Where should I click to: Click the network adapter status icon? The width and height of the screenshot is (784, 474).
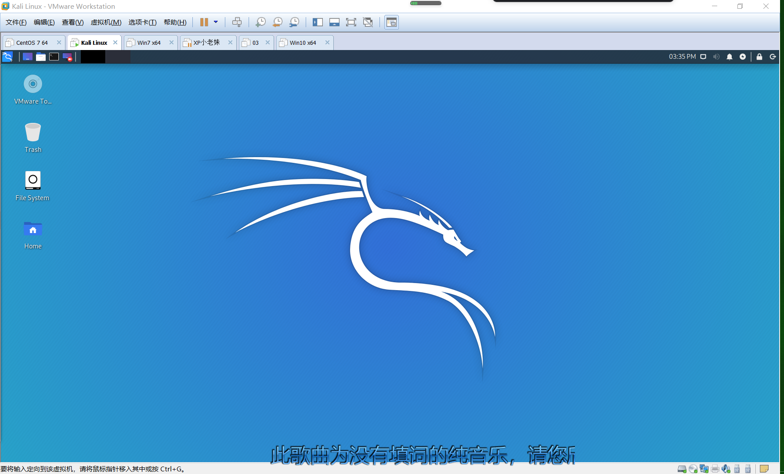click(x=704, y=469)
